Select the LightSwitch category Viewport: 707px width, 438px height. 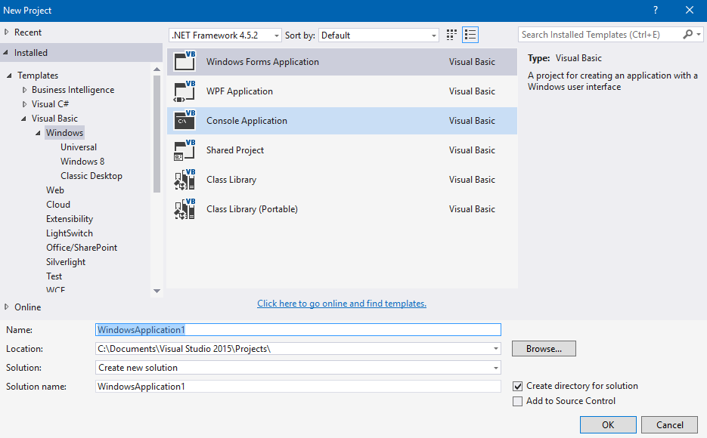click(x=70, y=233)
